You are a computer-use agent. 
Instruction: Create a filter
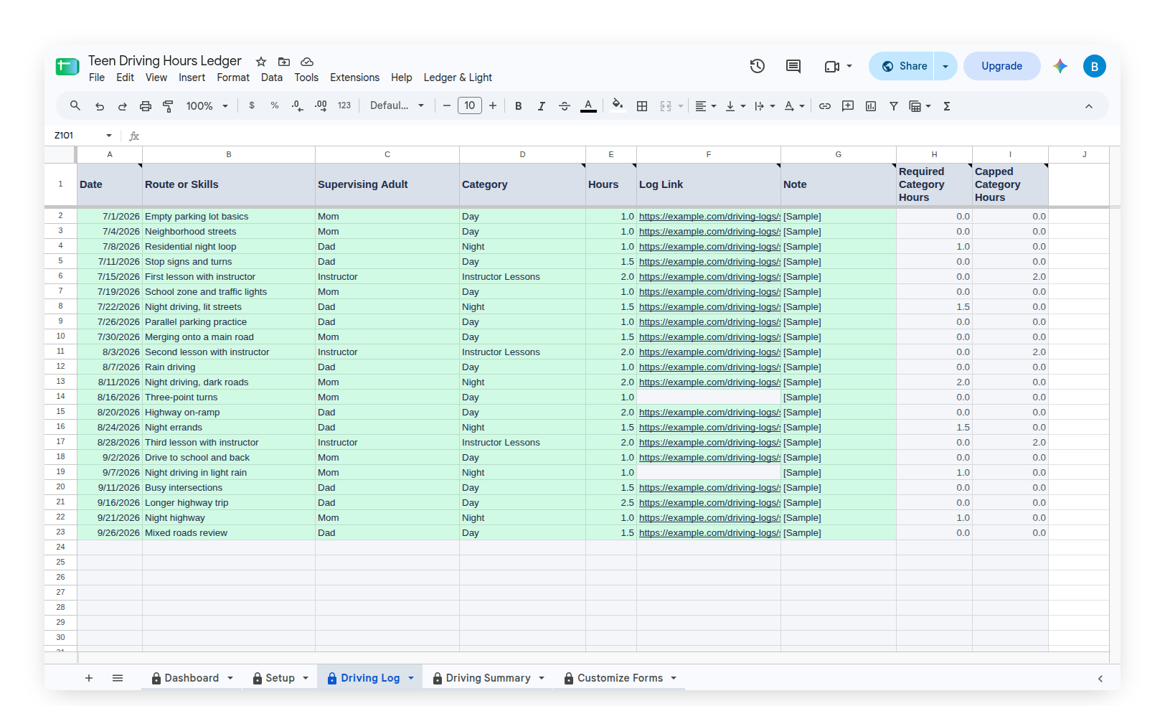coord(894,106)
